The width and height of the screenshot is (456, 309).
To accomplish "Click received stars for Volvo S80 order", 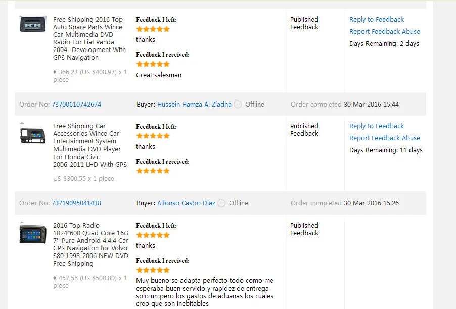I will coord(153,270).
